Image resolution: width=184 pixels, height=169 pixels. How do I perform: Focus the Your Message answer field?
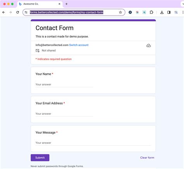93,143
